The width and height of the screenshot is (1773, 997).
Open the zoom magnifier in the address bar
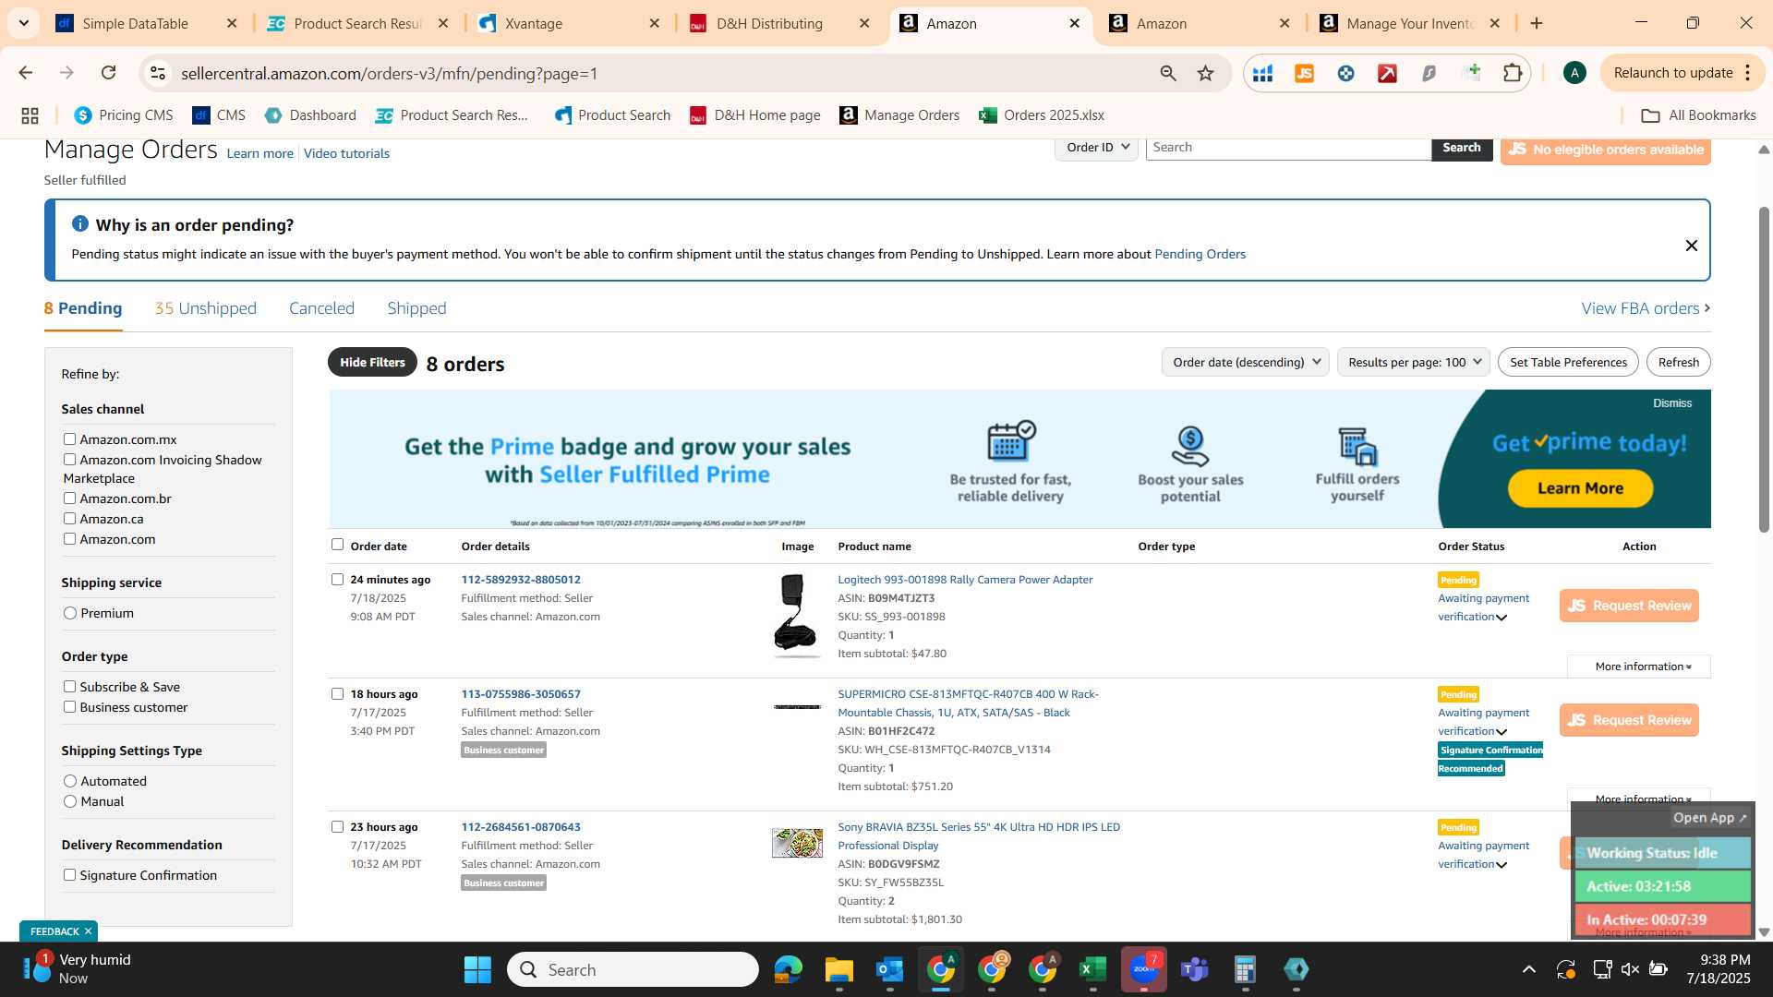click(x=1168, y=73)
